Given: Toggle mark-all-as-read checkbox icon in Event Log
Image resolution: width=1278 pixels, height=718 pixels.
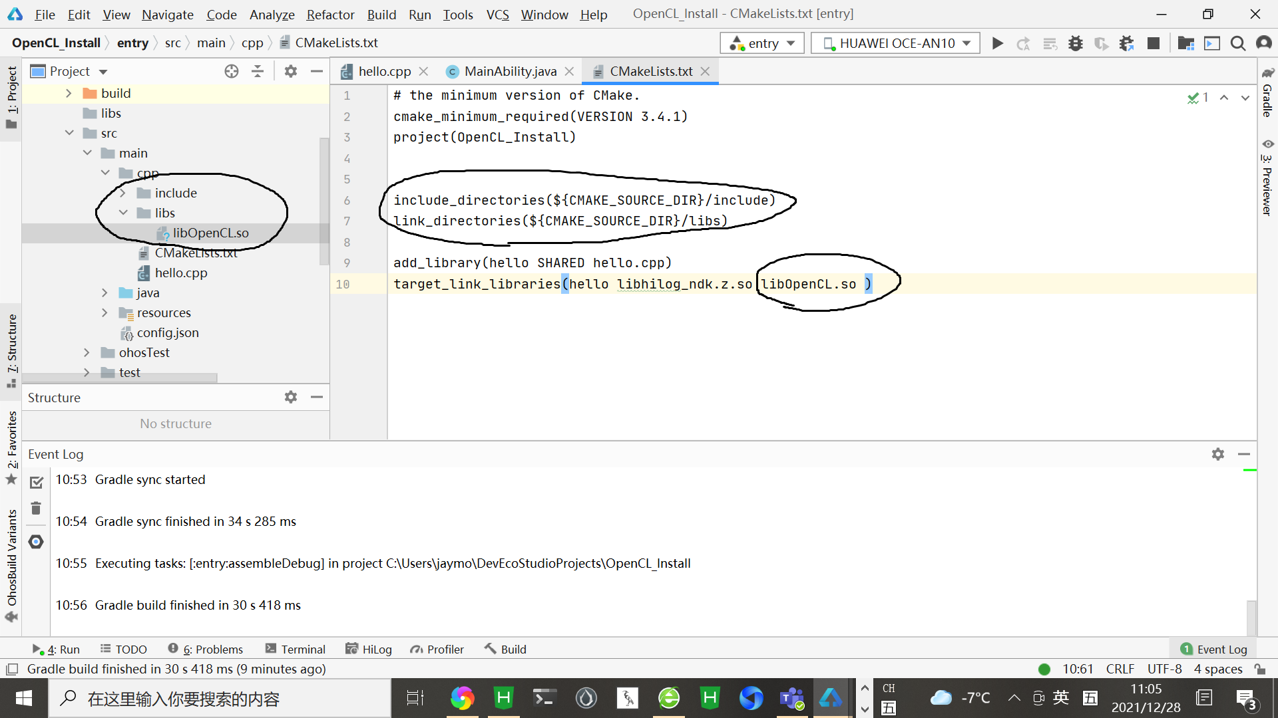Looking at the screenshot, I should pyautogui.click(x=36, y=482).
